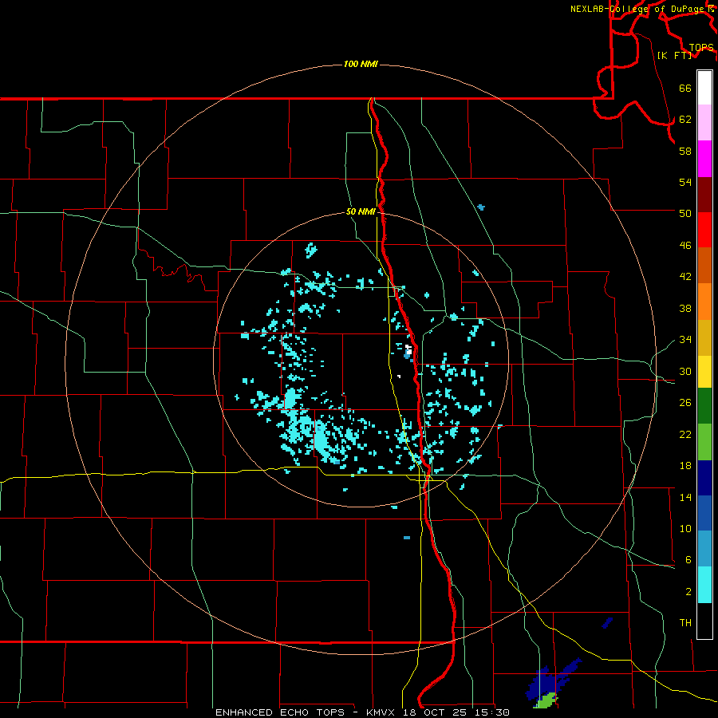Screen dimensions: 718x718
Task: Click the legend value "42"
Action: (685, 277)
